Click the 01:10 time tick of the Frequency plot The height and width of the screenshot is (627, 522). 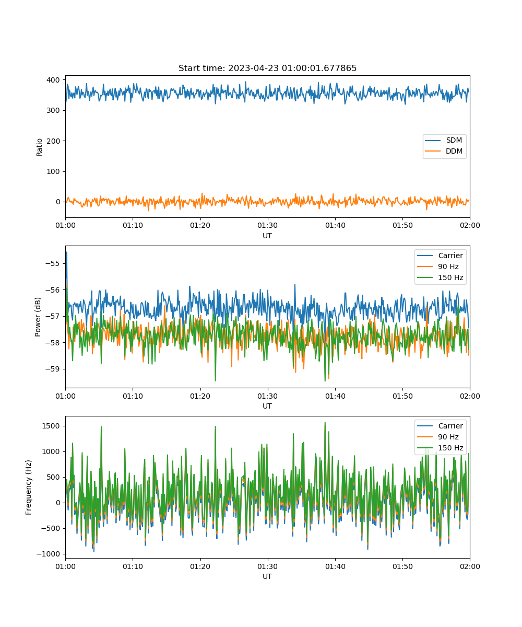pyautogui.click(x=133, y=566)
